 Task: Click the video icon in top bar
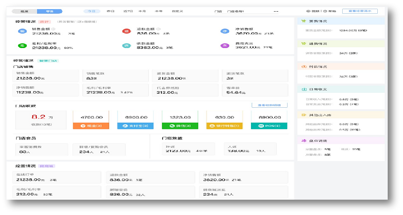point(308,11)
